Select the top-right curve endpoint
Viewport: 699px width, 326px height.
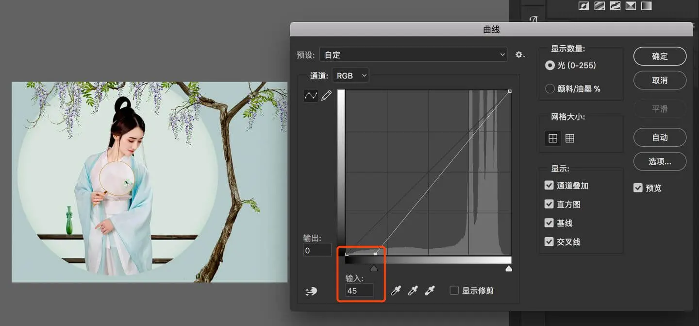point(510,91)
